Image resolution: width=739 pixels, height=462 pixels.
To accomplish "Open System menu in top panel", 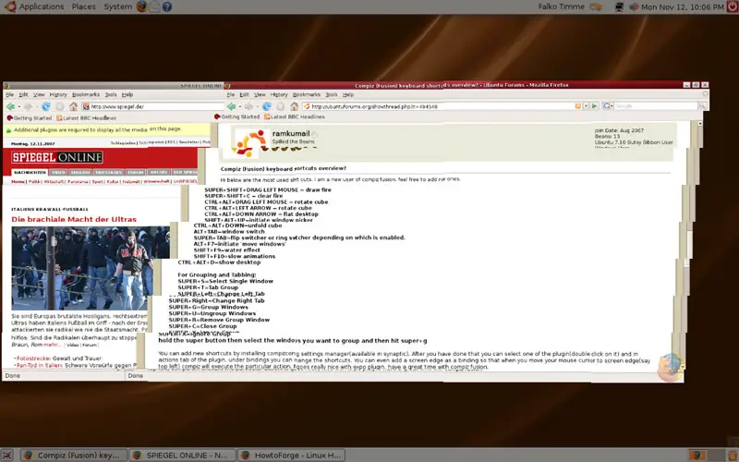I will [x=118, y=6].
